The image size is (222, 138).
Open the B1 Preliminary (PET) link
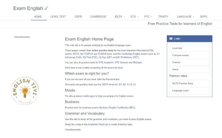pos(128,57)
